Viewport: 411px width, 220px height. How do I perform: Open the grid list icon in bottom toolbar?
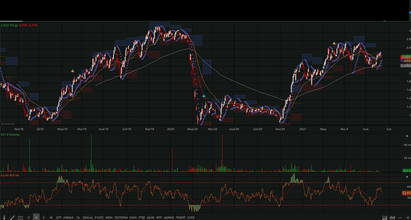coord(20,218)
